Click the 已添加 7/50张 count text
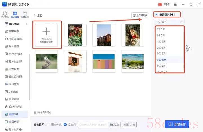The image size is (203, 132). [x=42, y=112]
